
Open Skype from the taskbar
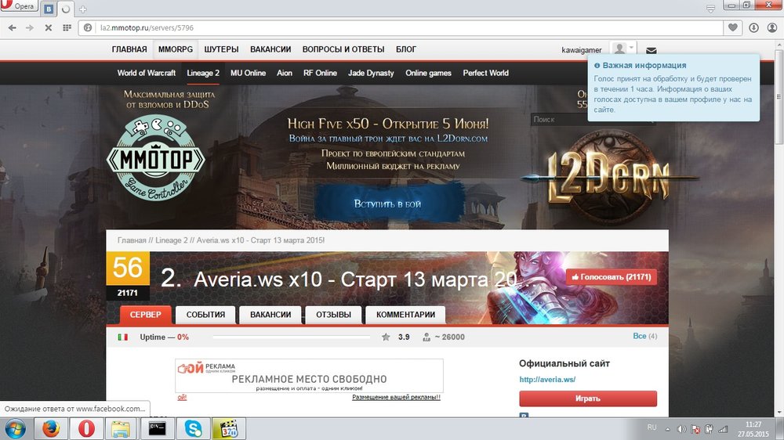point(193,428)
